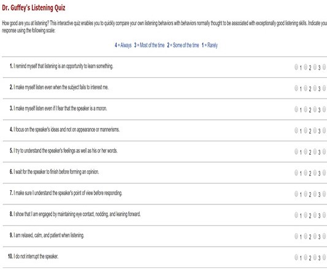Select rating 1 for question 1
Viewport: 327px width, 276px height.
296,67
